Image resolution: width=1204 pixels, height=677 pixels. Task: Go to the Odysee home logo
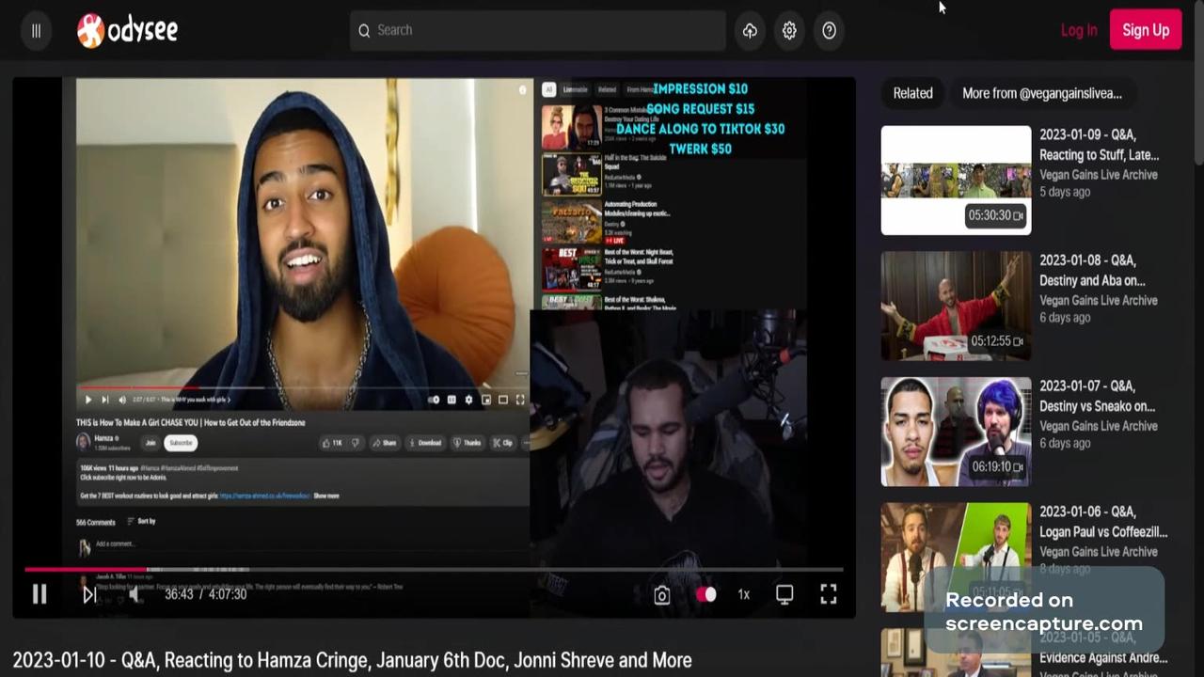(127, 30)
